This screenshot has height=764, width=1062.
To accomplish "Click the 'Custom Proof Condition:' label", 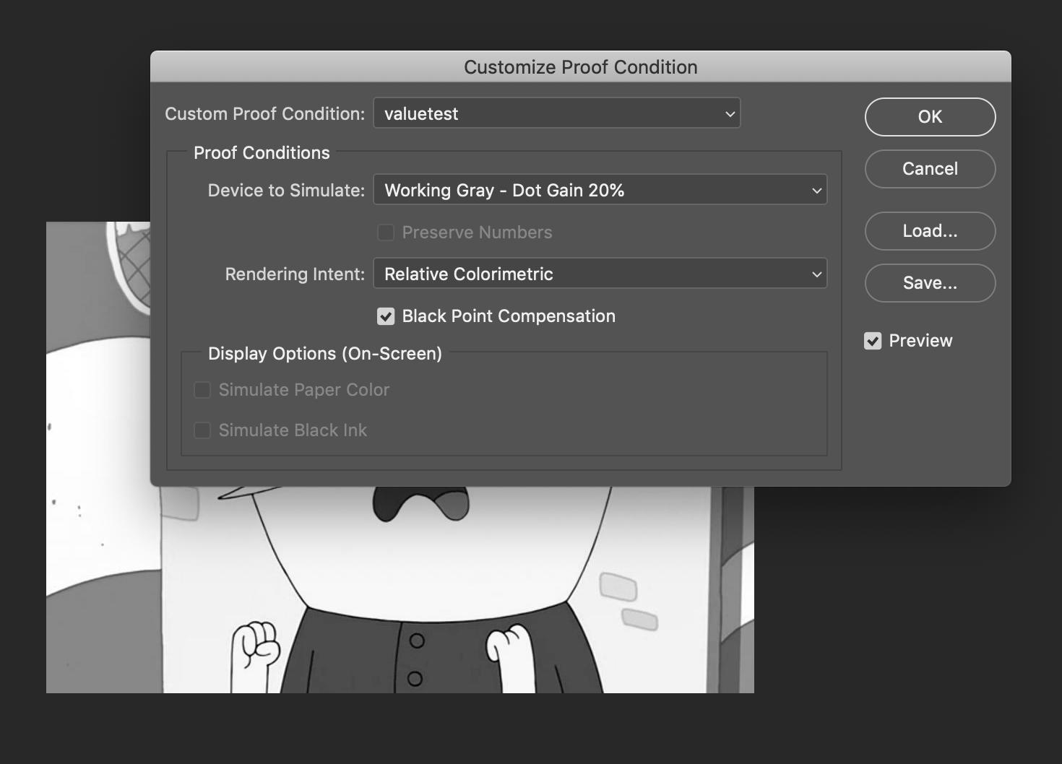I will pyautogui.click(x=264, y=114).
